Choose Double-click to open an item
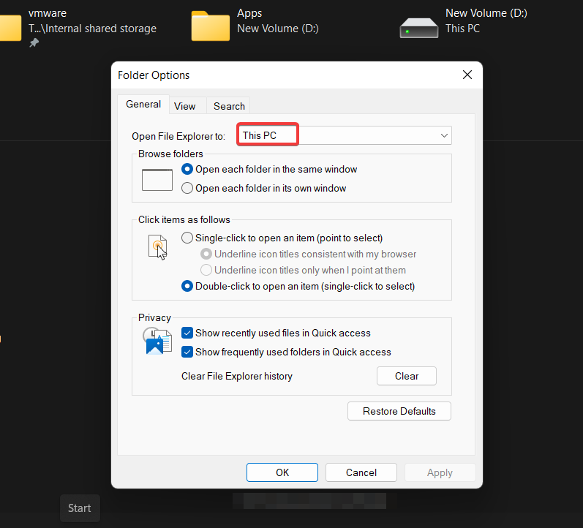Image resolution: width=583 pixels, height=528 pixels. point(187,286)
